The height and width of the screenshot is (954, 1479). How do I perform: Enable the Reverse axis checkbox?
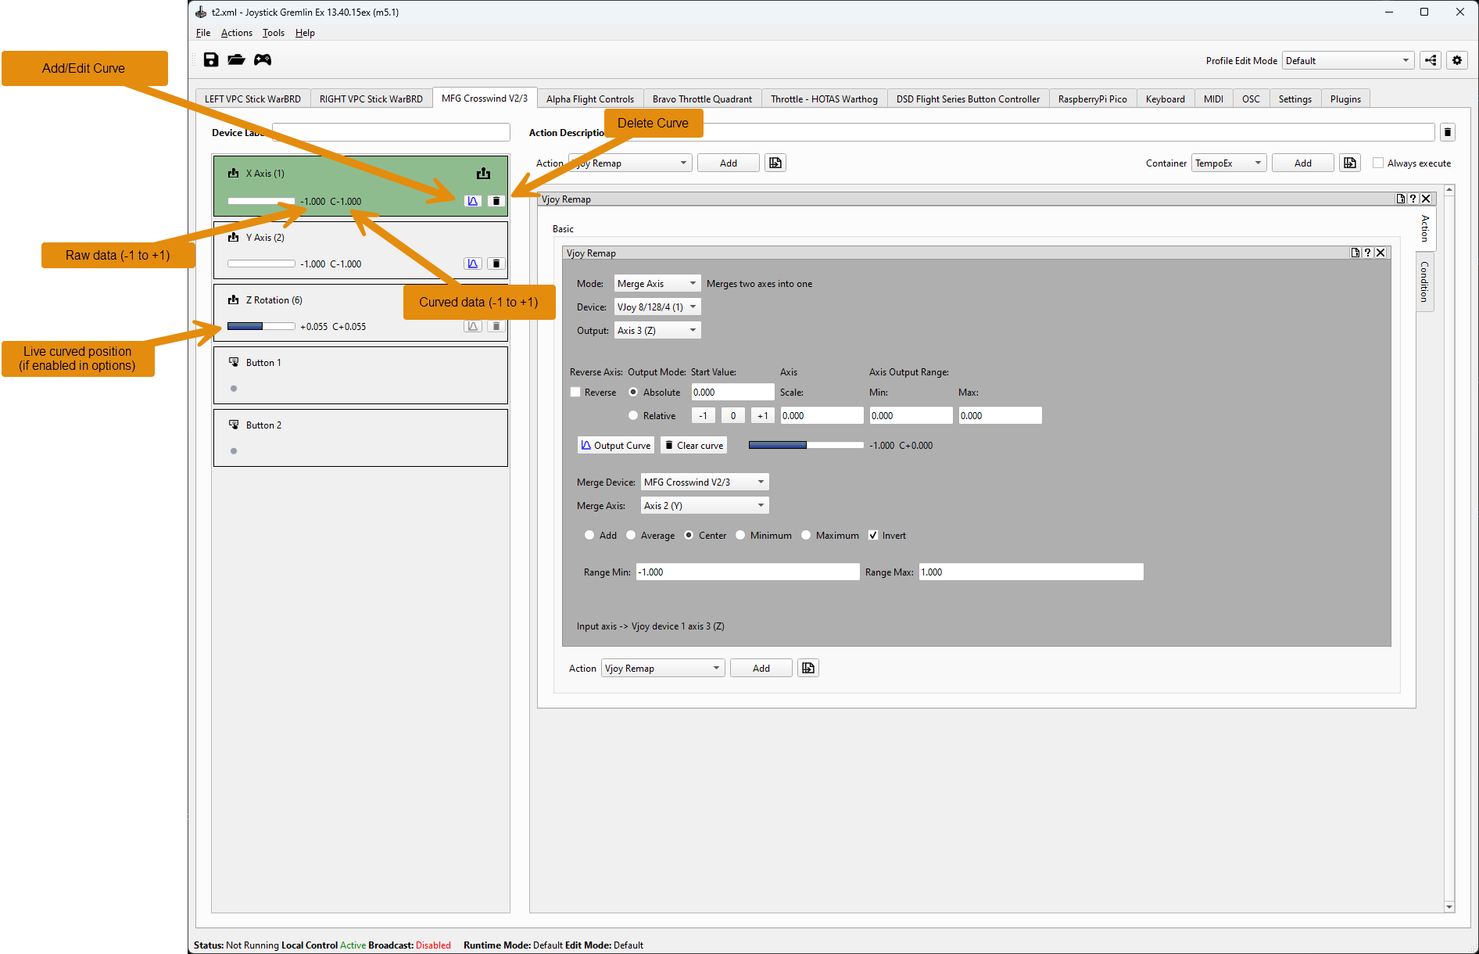point(575,392)
